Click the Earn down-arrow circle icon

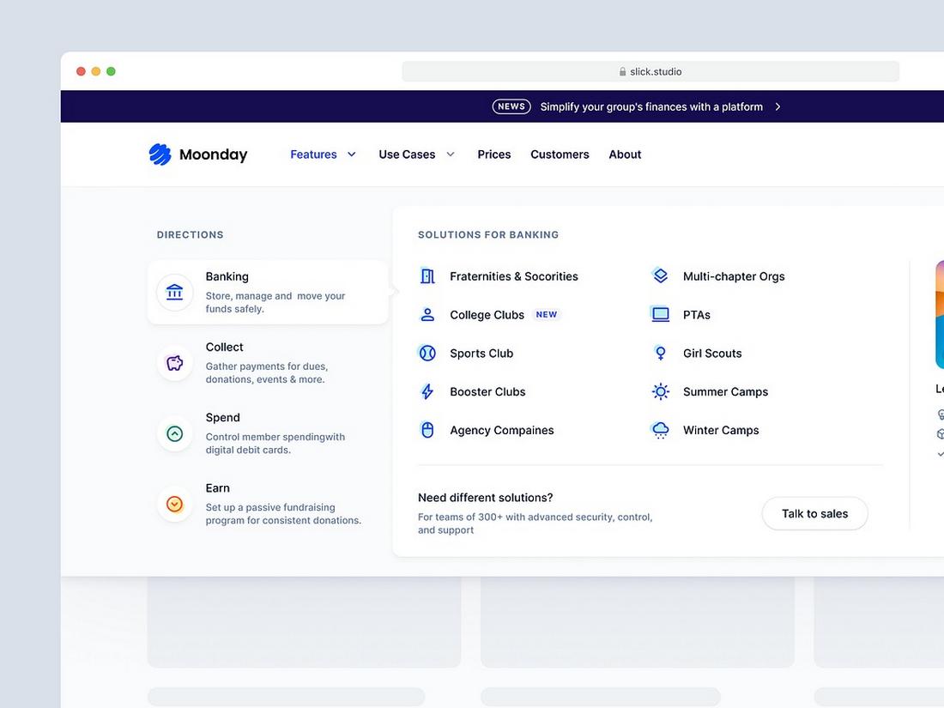click(175, 504)
